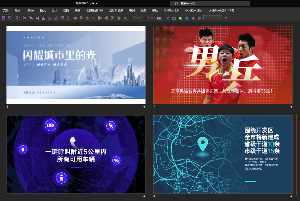Open the 设计 tab
This screenshot has height=201, width=300.
click(54, 11)
